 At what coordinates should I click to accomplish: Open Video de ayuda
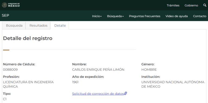(177, 16)
